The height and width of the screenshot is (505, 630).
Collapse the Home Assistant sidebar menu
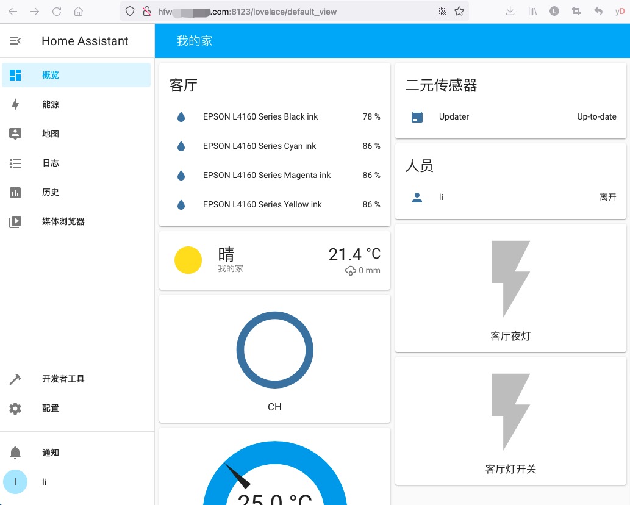[15, 41]
